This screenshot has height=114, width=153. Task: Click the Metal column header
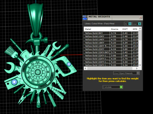coord(97,29)
